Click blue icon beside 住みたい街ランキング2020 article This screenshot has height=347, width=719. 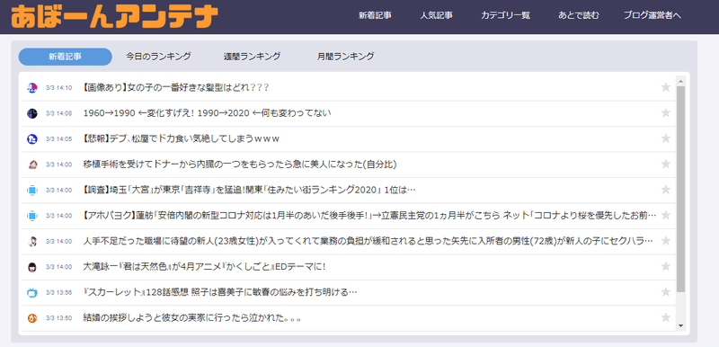coord(31,191)
